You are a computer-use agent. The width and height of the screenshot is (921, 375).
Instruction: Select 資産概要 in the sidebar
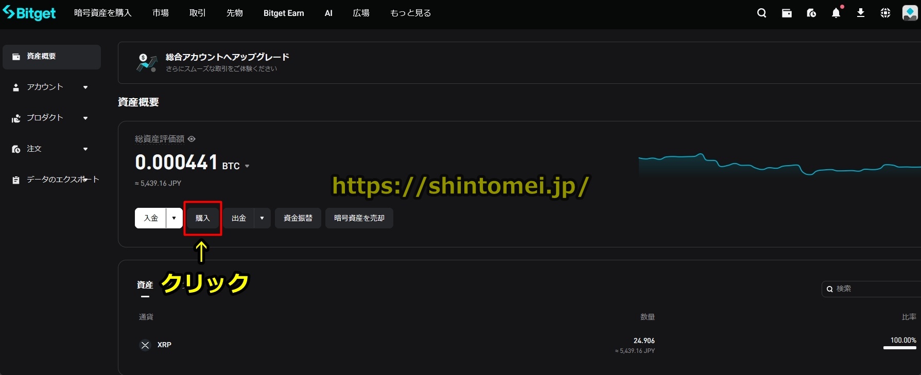(x=51, y=57)
